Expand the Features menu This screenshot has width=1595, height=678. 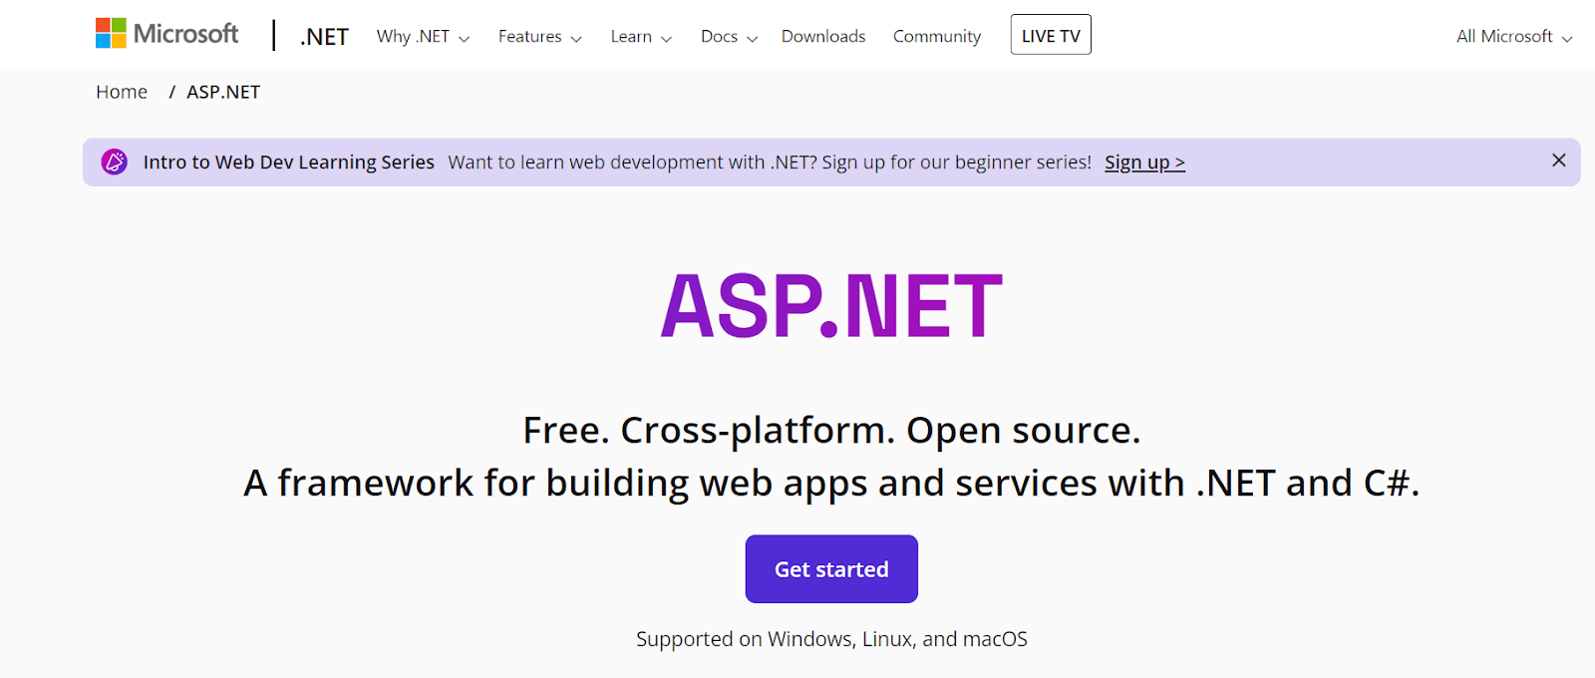coord(539,37)
